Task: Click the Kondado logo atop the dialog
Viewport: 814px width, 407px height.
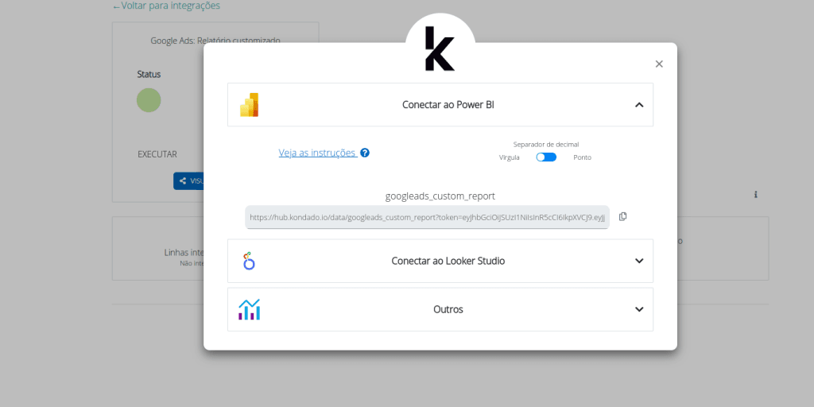Action: (x=440, y=49)
